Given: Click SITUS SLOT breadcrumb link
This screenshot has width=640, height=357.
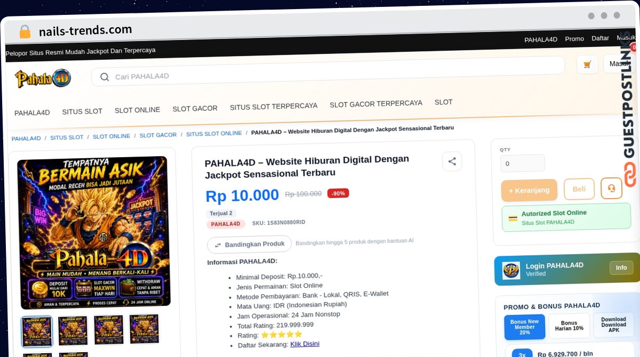Looking at the screenshot, I should [x=67, y=137].
